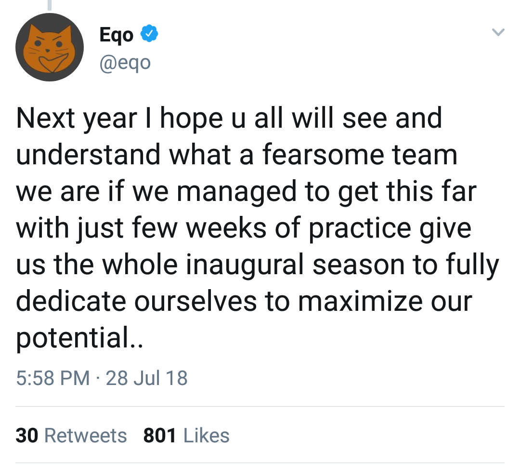Click the 28 Jul 18 date
Screen dimensions: 520x465
[x=146, y=378]
